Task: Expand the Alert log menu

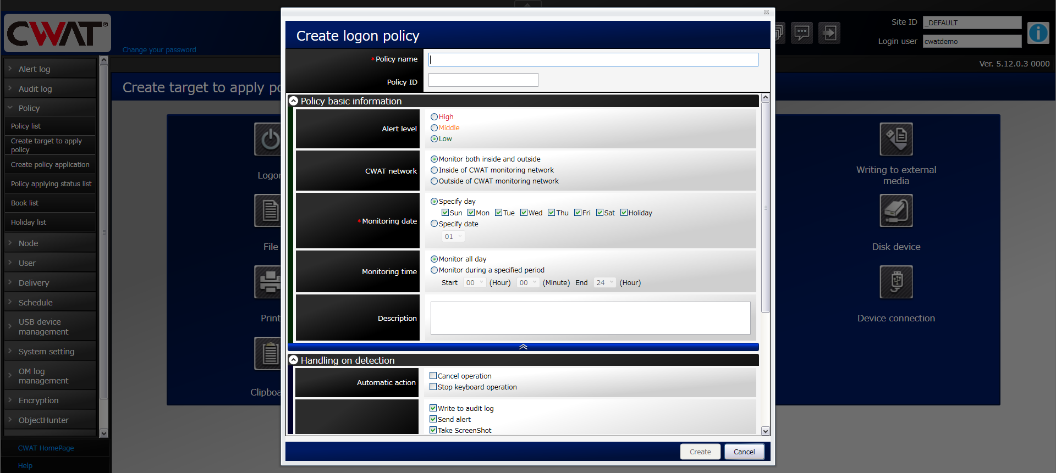Action: coord(50,69)
